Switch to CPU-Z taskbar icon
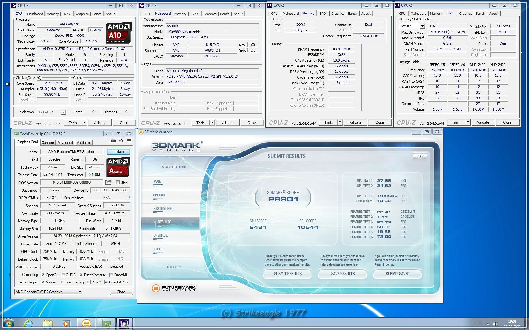 point(125,323)
